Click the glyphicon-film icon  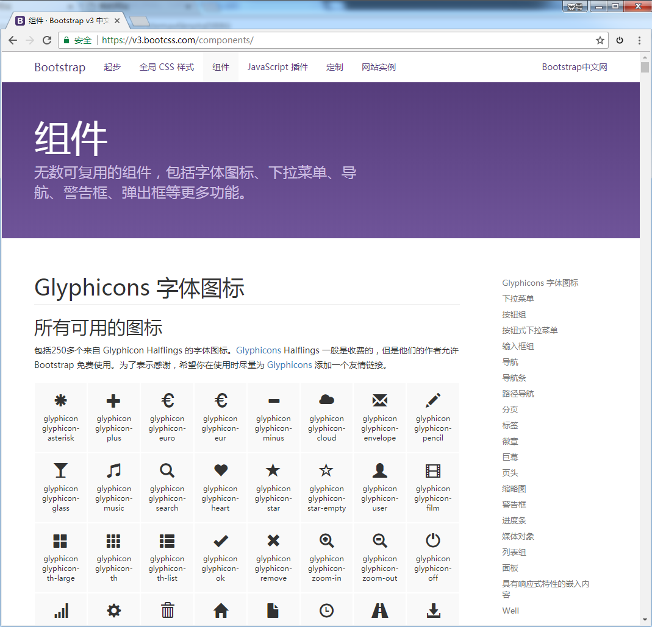click(x=433, y=471)
